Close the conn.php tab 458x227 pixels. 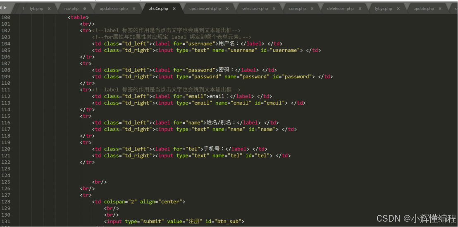pos(312,8)
